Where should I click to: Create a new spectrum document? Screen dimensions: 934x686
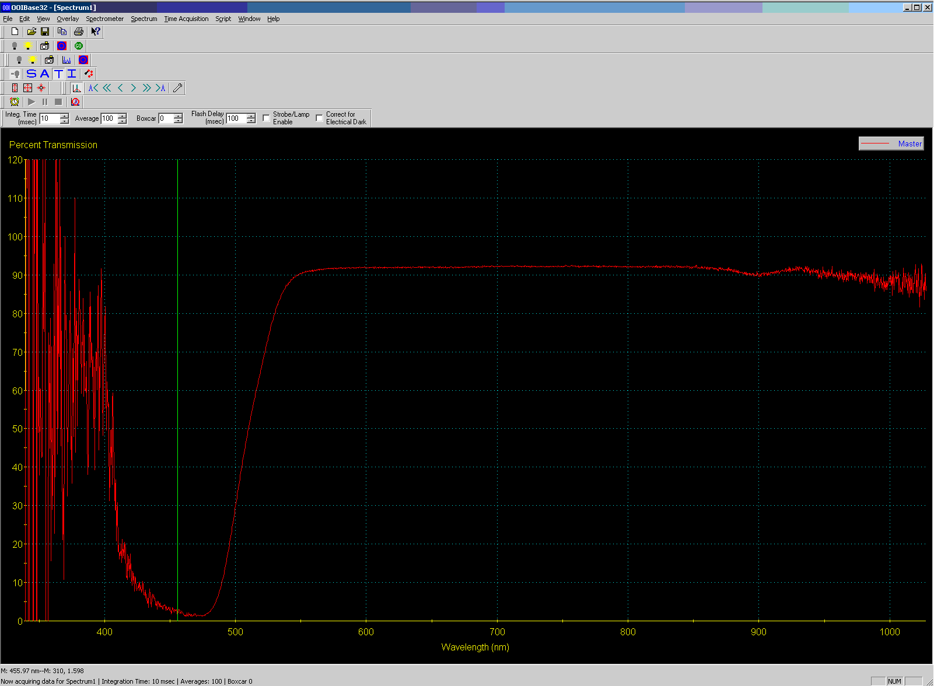point(15,32)
